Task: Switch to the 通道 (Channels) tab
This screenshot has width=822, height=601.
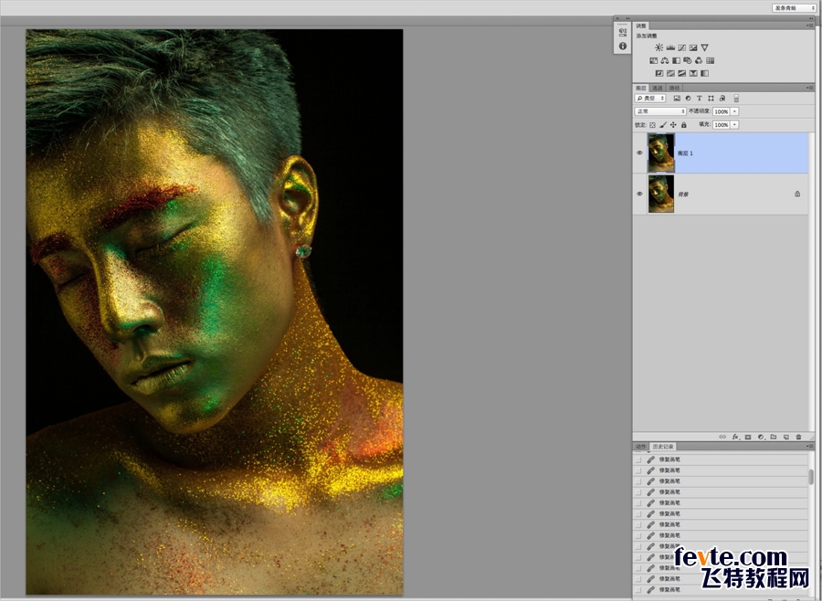Action: point(658,88)
